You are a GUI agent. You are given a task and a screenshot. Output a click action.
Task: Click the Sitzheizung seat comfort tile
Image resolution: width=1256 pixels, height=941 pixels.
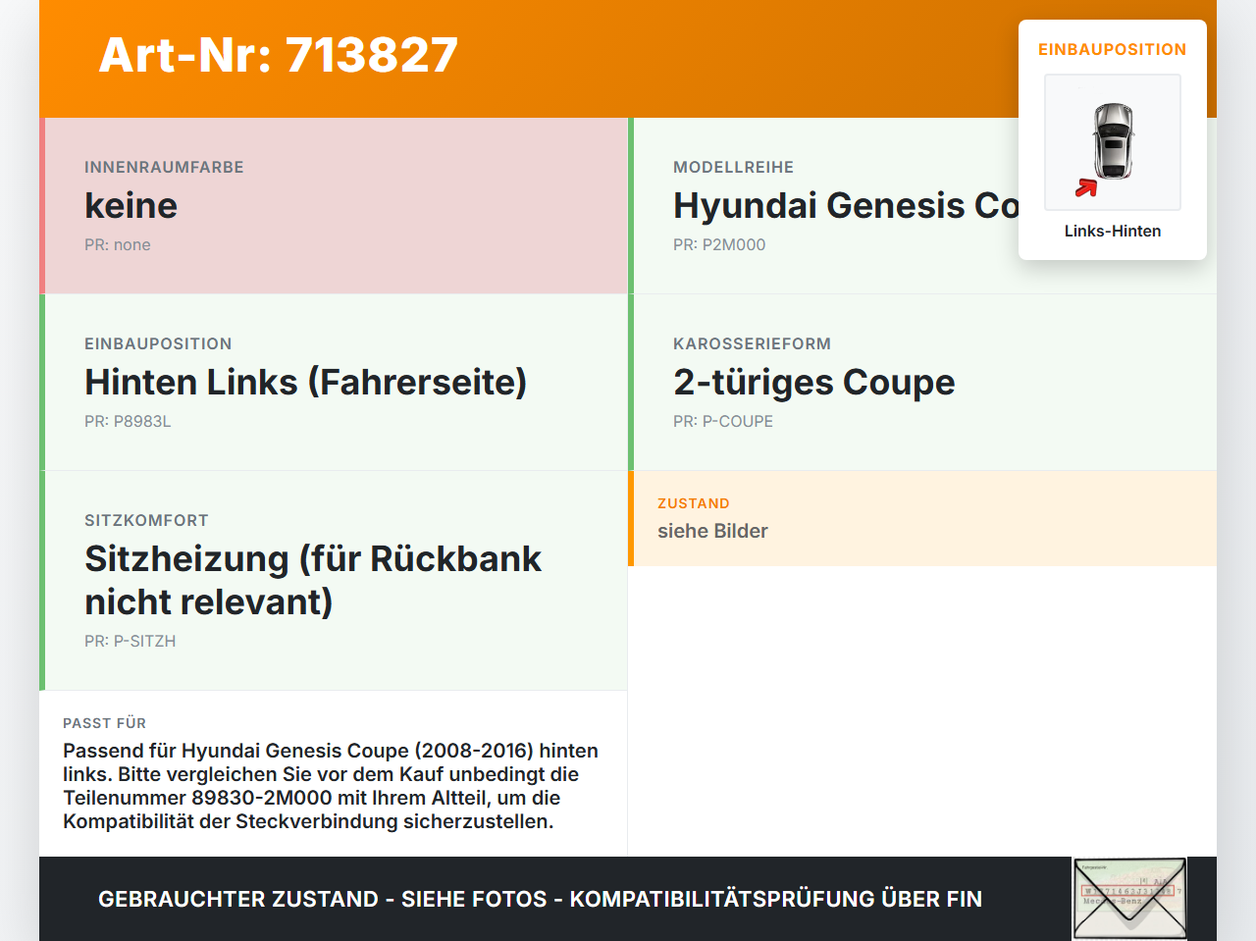click(334, 581)
